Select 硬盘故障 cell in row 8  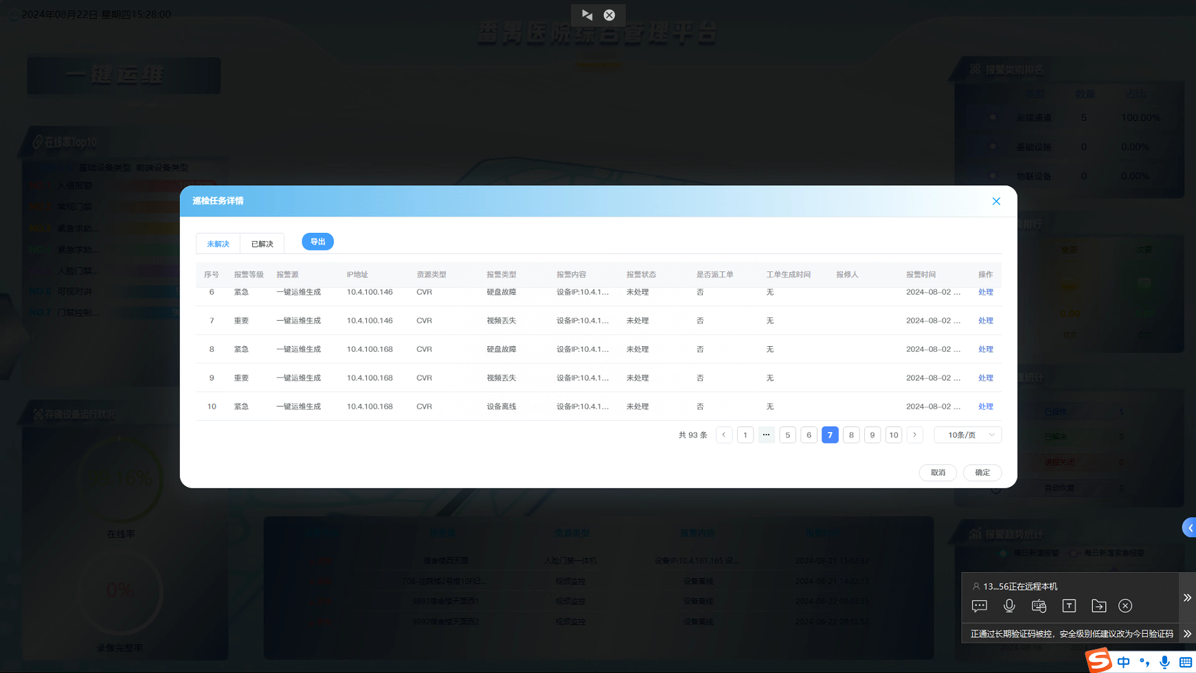pos(501,350)
